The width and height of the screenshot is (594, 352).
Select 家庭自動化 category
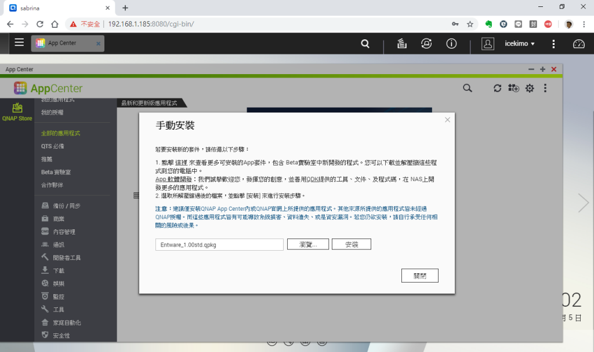tap(61, 322)
